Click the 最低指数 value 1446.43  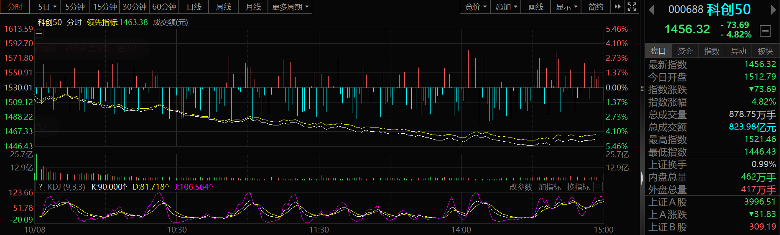pos(760,152)
